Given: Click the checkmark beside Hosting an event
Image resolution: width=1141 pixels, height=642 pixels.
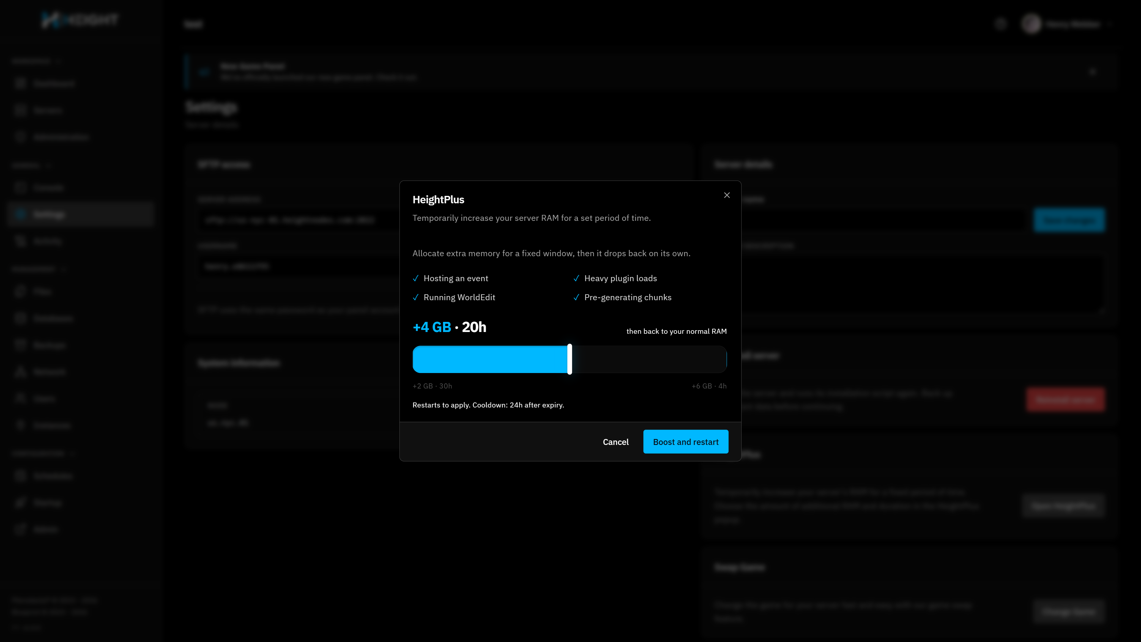Looking at the screenshot, I should tap(415, 278).
